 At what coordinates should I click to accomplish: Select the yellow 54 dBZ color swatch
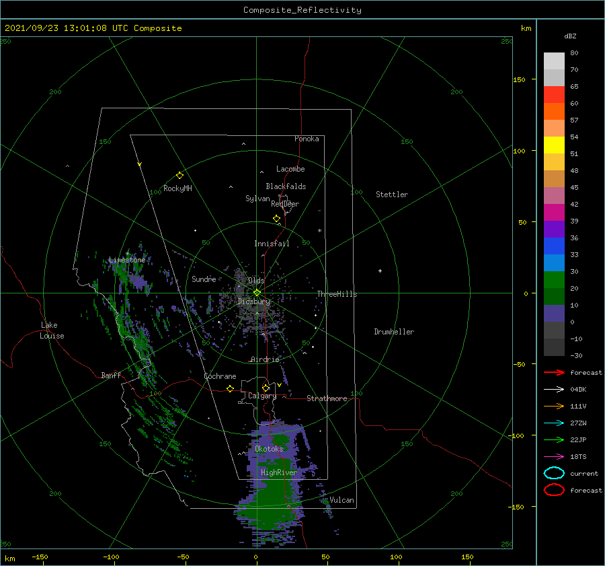coord(554,145)
